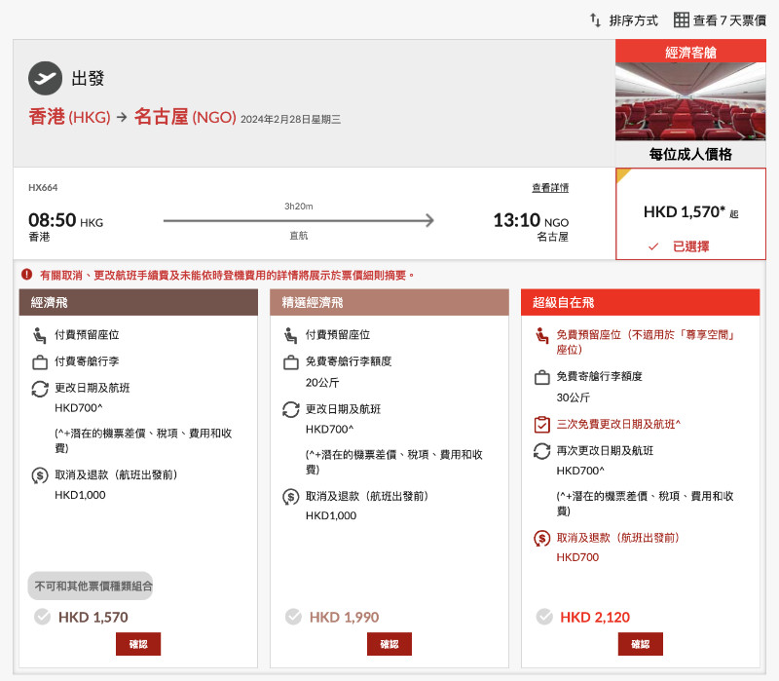Click baggage icon in 精選經濟飛 column
This screenshot has width=779, height=681.
click(290, 362)
